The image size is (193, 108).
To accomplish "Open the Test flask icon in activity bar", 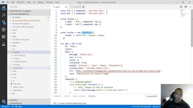I will pyautogui.click(x=4, y=44).
